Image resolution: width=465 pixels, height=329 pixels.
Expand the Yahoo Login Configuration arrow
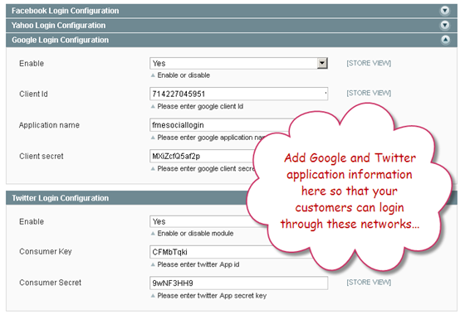(445, 25)
